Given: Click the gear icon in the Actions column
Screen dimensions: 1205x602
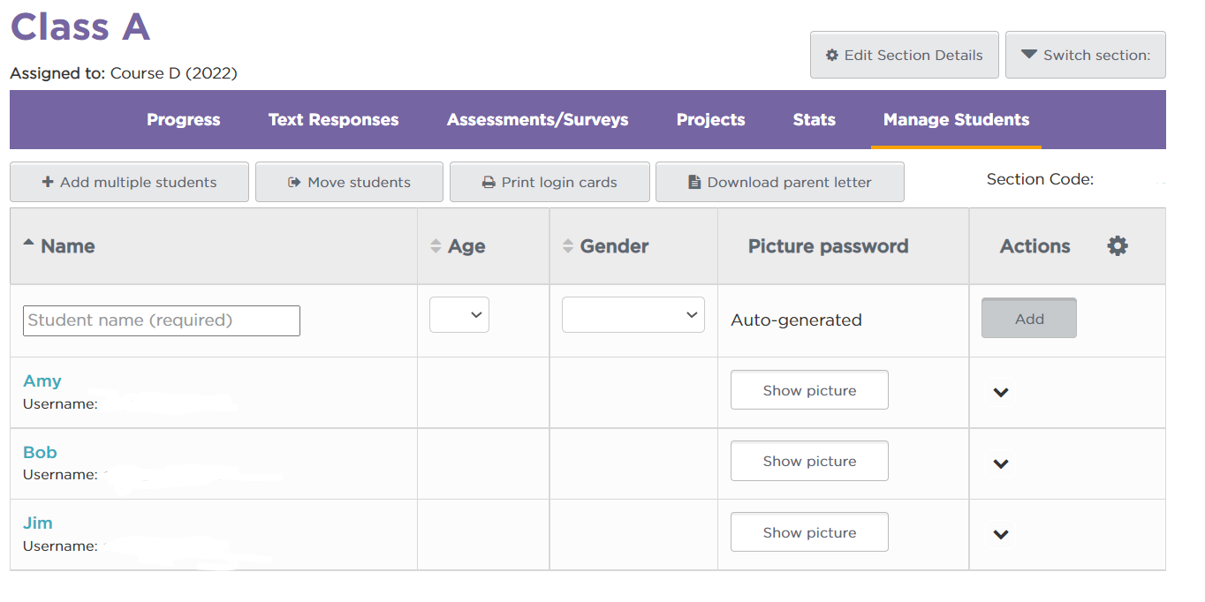Looking at the screenshot, I should (x=1117, y=246).
